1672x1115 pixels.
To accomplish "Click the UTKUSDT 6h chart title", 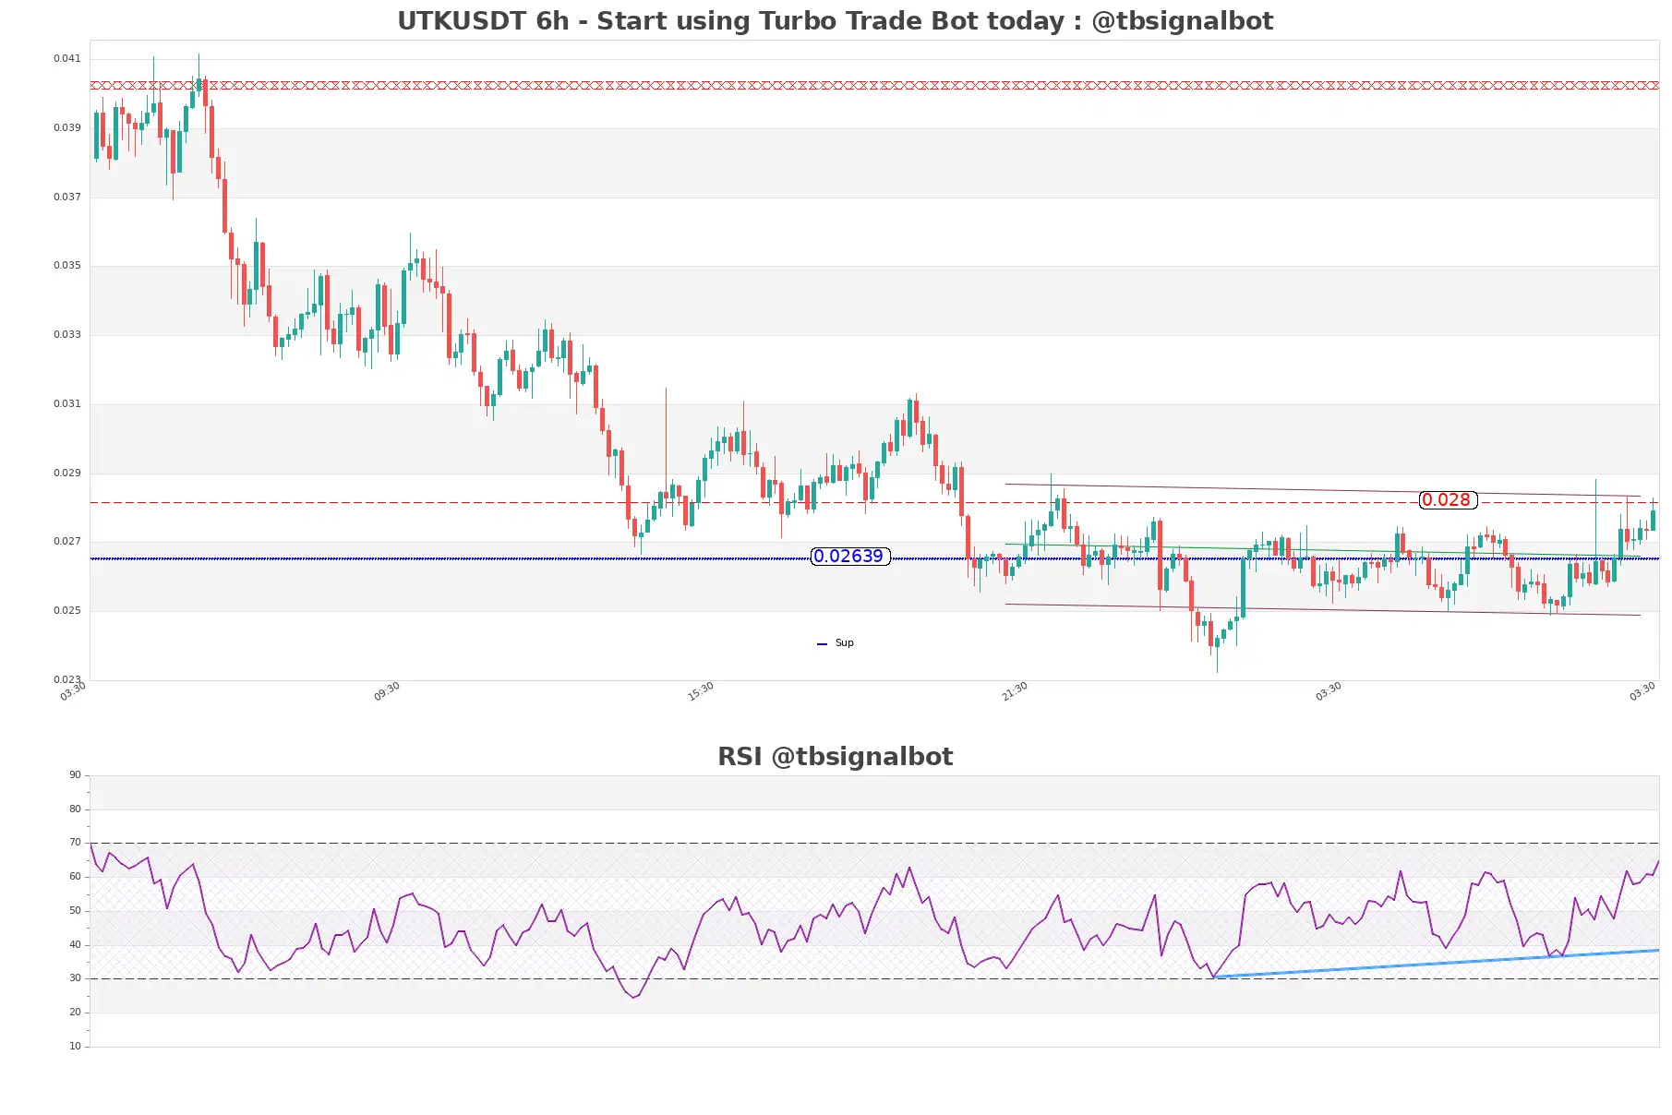I will pos(835,20).
